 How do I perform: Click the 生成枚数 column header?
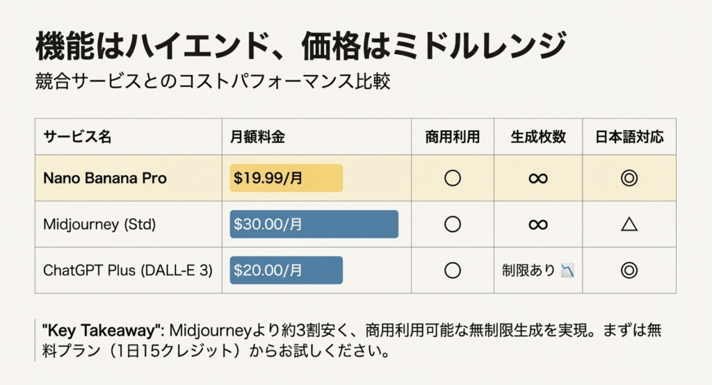(x=537, y=137)
